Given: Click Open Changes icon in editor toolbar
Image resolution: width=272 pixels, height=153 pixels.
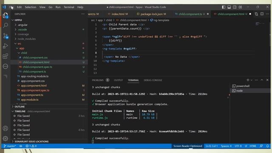Looking at the screenshot, I should point(256,14).
